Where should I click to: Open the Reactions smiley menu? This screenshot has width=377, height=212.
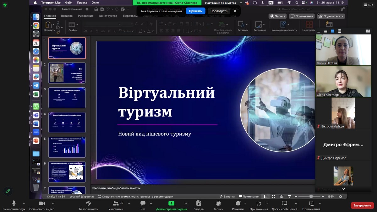pyautogui.click(x=238, y=204)
